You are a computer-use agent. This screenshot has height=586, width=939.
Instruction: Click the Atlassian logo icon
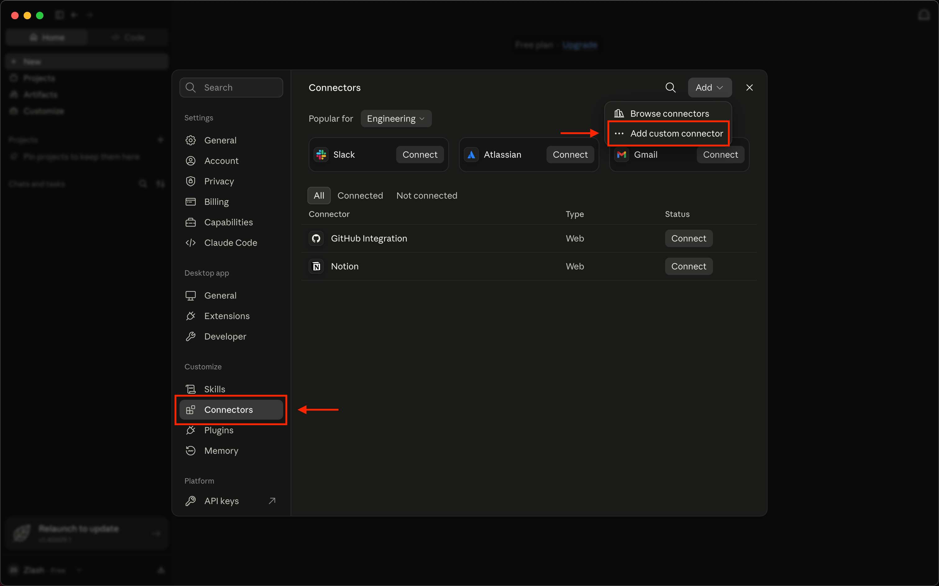point(471,155)
